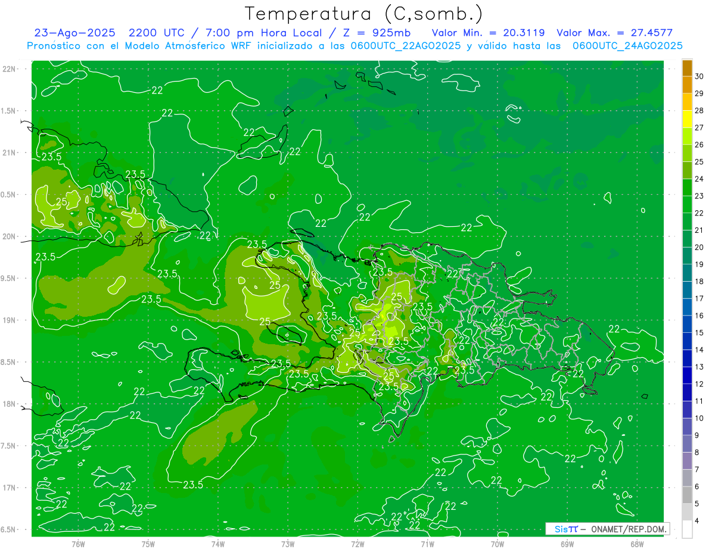Pick the yellow swatch between 27 and 28
The image size is (715, 552).
pos(687,119)
